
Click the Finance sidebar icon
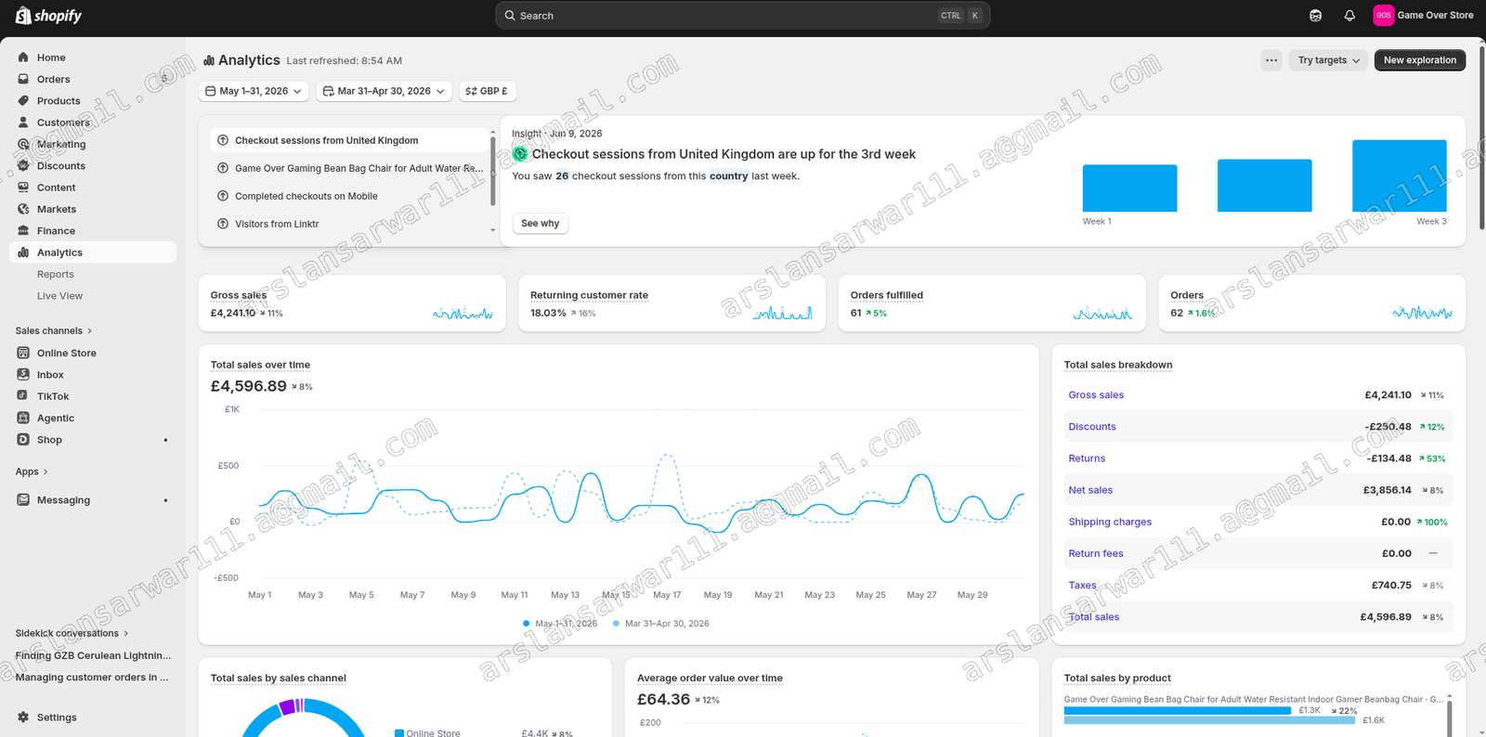(x=23, y=231)
